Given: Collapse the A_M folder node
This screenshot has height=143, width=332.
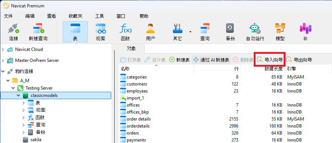Looking at the screenshot, I should pos(8,81).
